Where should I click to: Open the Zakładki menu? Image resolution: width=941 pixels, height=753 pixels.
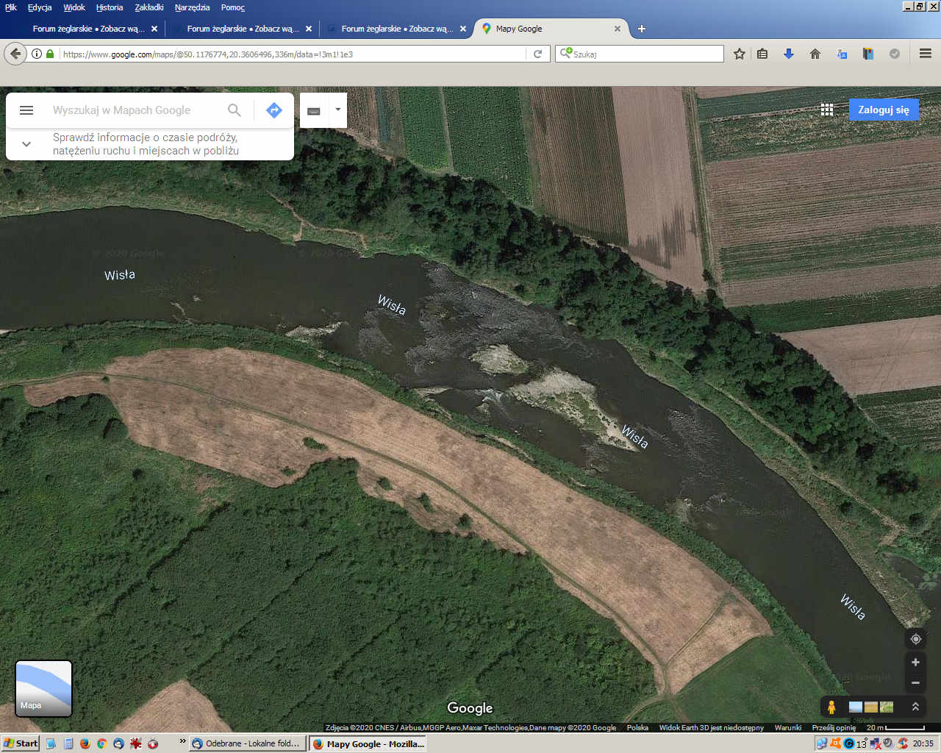pos(149,7)
